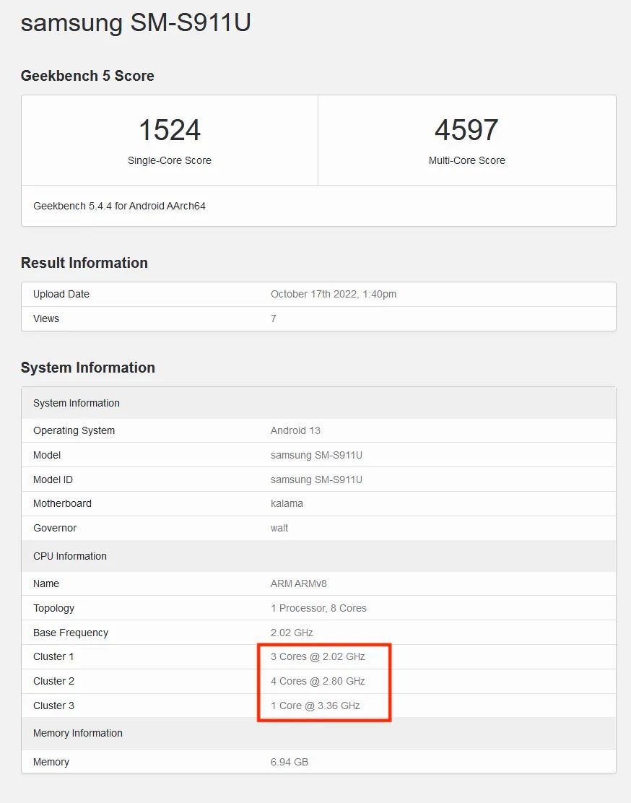Image resolution: width=631 pixels, height=803 pixels.
Task: Click the samsung SM-S911U page title
Action: coord(136,23)
